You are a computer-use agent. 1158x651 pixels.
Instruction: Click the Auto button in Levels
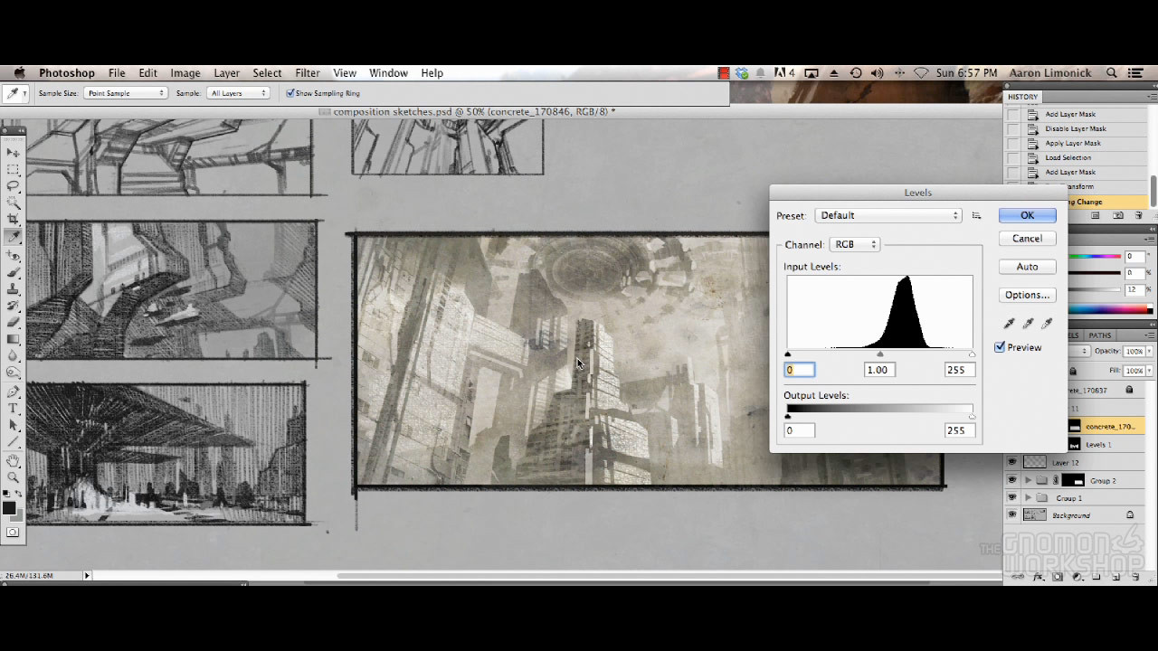[1027, 266]
